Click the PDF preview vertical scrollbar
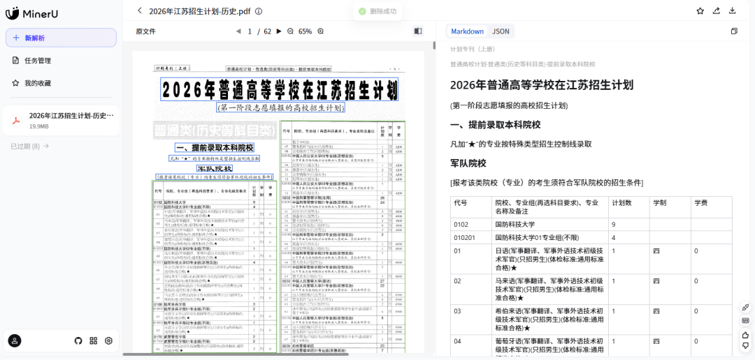Viewport: 755px width, 360px height. click(434, 45)
